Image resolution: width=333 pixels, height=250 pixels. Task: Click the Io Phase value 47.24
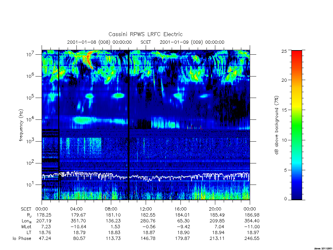click(x=45, y=238)
